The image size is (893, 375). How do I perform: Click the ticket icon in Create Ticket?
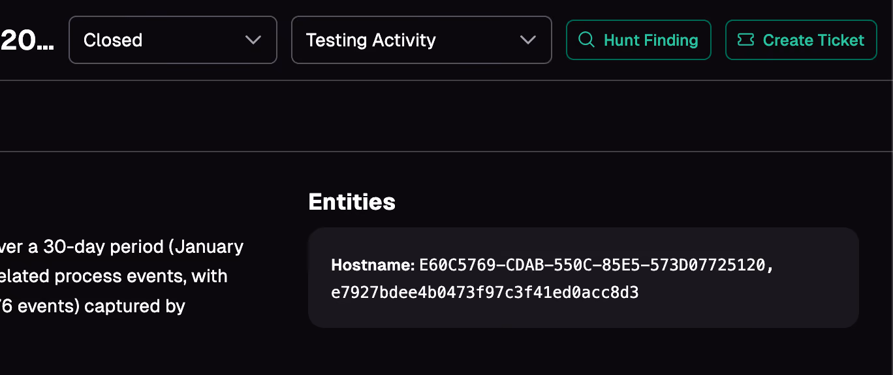click(745, 40)
